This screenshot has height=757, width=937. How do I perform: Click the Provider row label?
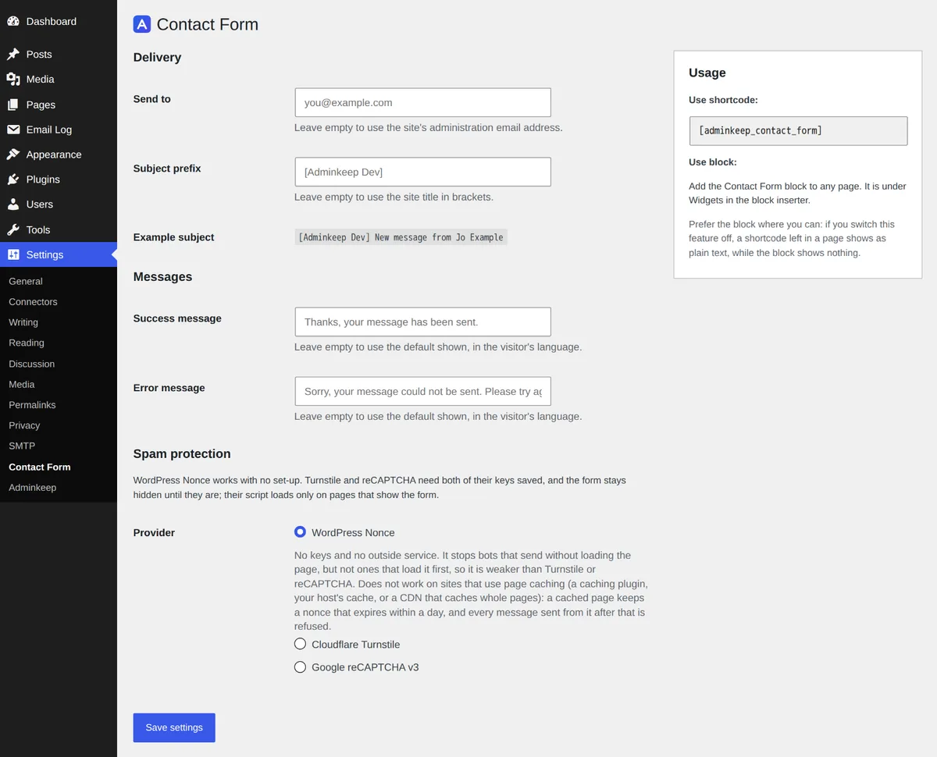coord(154,532)
